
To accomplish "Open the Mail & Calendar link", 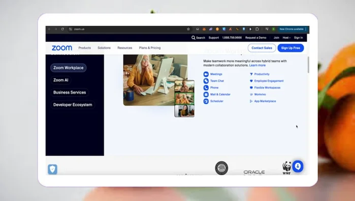I will pos(220,94).
